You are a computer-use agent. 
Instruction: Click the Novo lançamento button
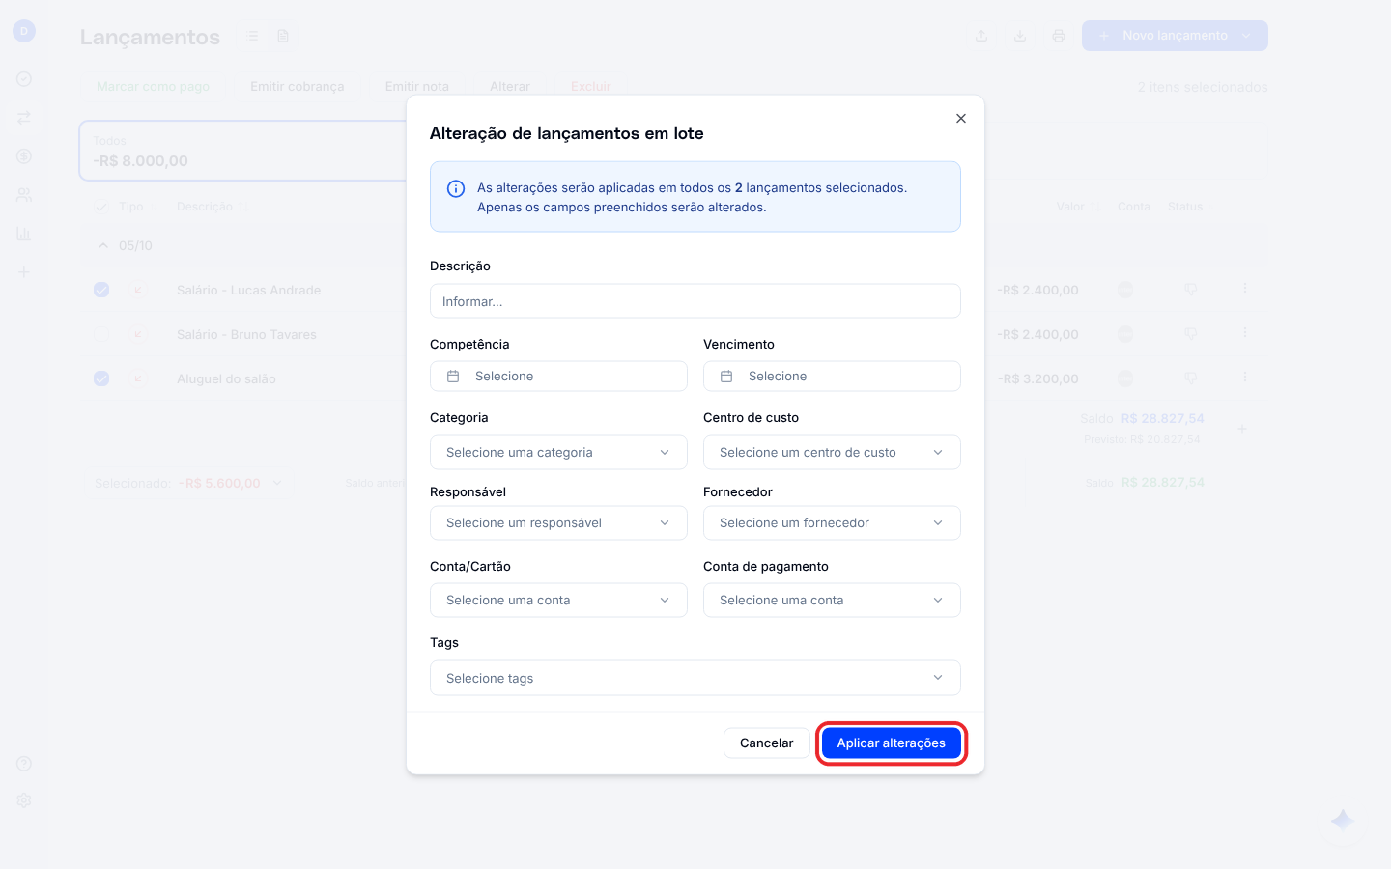1175,36
